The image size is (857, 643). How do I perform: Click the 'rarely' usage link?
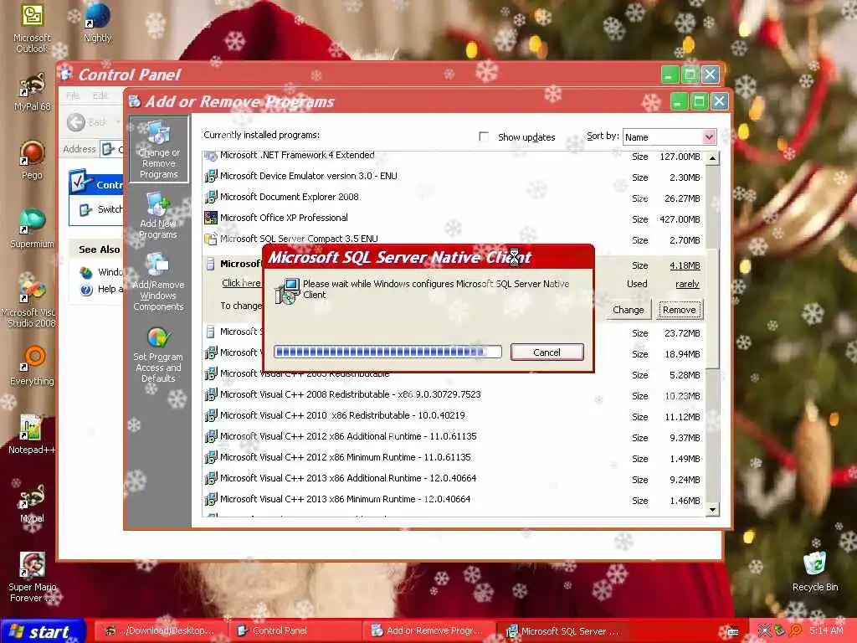pyautogui.click(x=687, y=285)
